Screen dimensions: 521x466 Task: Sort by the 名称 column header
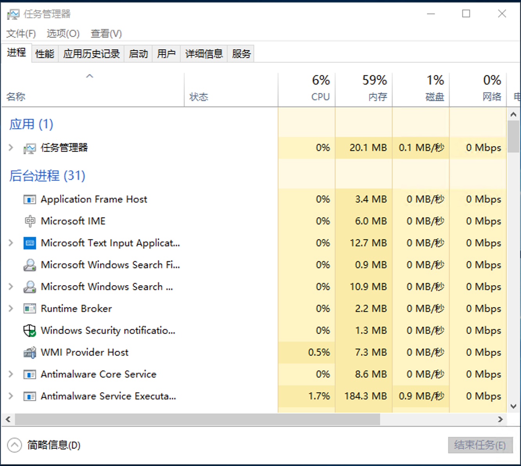(x=92, y=90)
